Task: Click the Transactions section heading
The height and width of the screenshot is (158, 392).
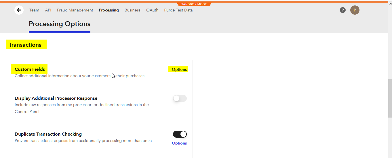Action: (25, 45)
